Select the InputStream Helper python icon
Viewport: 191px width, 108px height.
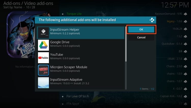point(43,33)
